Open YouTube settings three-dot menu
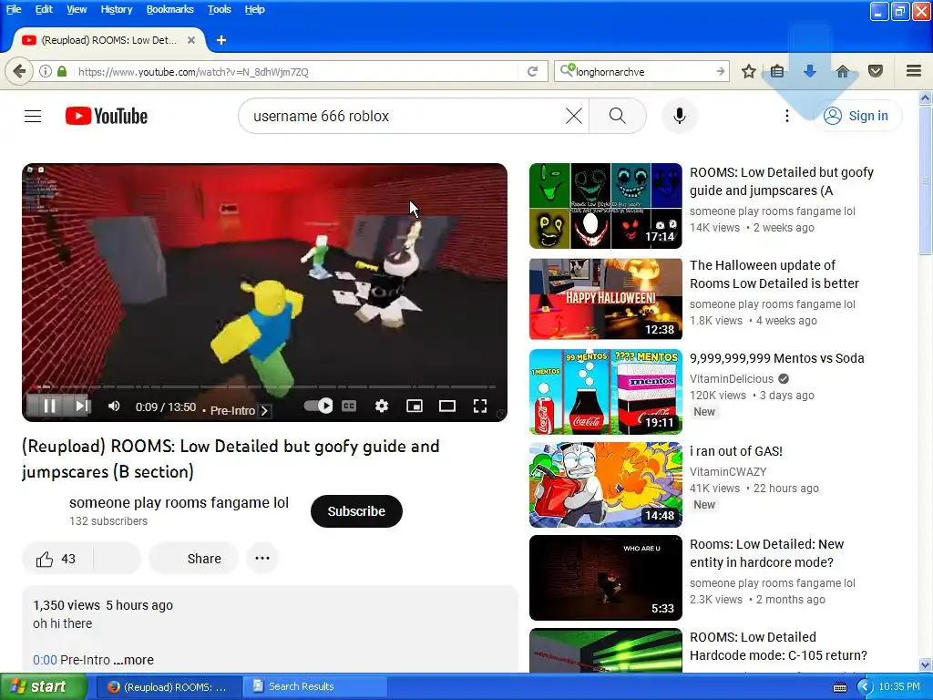933x700 pixels. (786, 116)
